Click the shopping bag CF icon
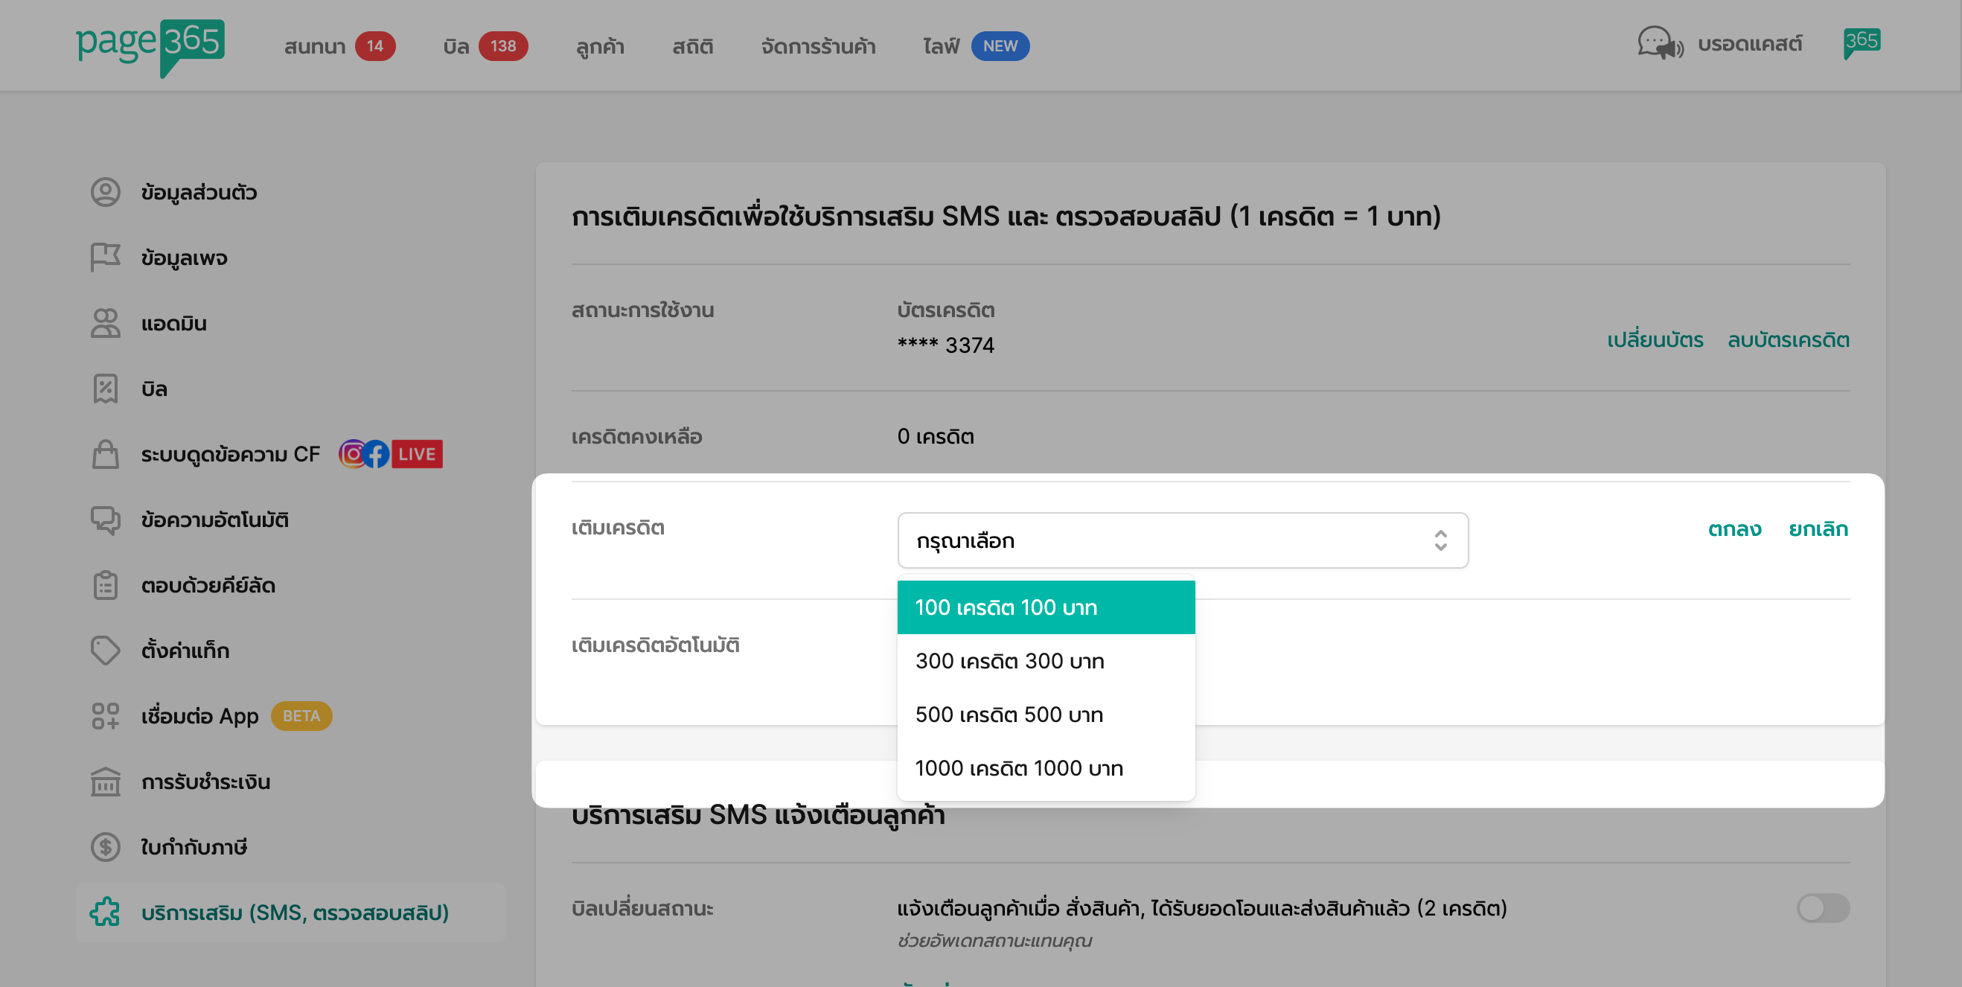 105,454
